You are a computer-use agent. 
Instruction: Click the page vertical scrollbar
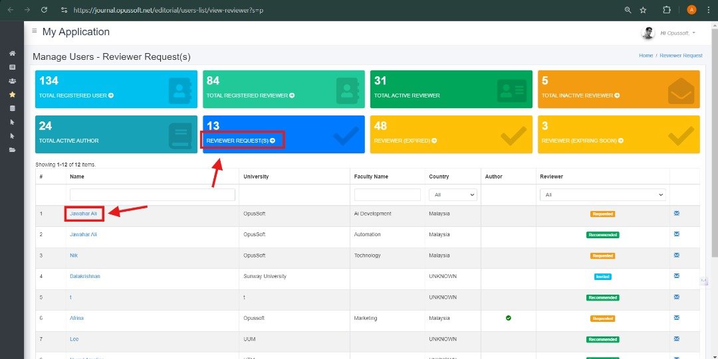[x=714, y=142]
